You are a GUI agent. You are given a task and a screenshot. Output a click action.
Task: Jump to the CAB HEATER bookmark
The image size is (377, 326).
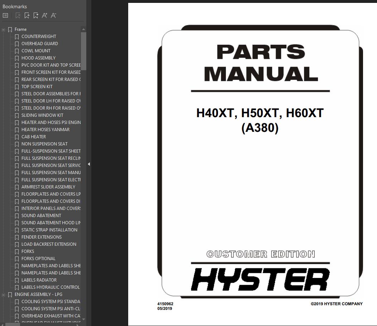(x=34, y=136)
